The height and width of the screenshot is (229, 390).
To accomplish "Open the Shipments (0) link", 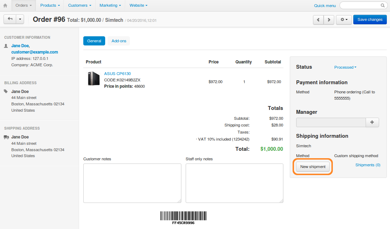I will (368, 165).
